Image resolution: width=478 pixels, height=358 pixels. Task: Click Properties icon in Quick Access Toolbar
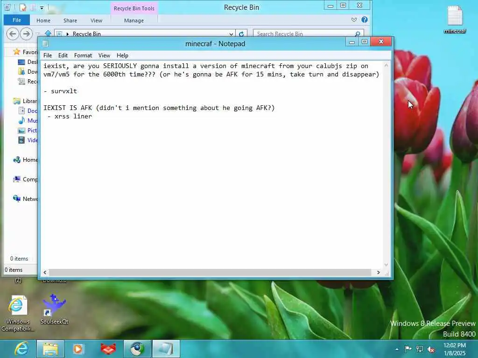[x=23, y=7]
